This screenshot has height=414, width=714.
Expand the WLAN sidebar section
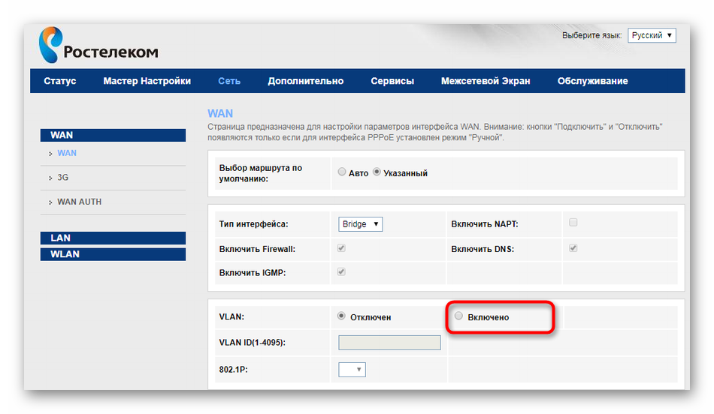pyautogui.click(x=65, y=254)
